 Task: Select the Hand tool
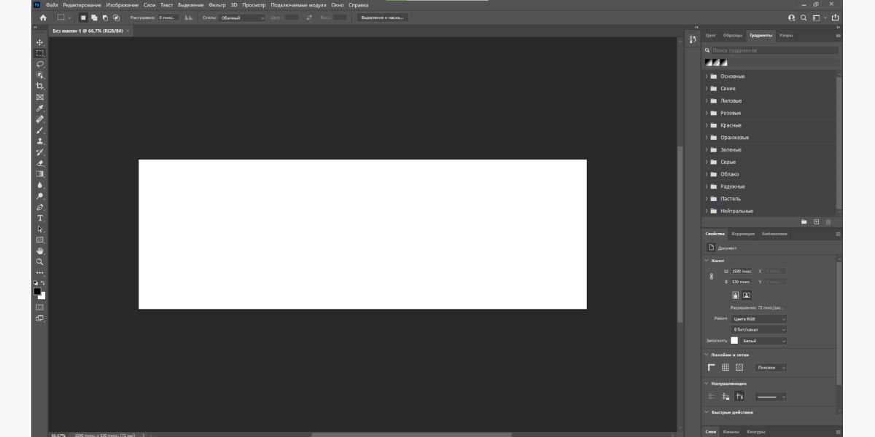40,251
